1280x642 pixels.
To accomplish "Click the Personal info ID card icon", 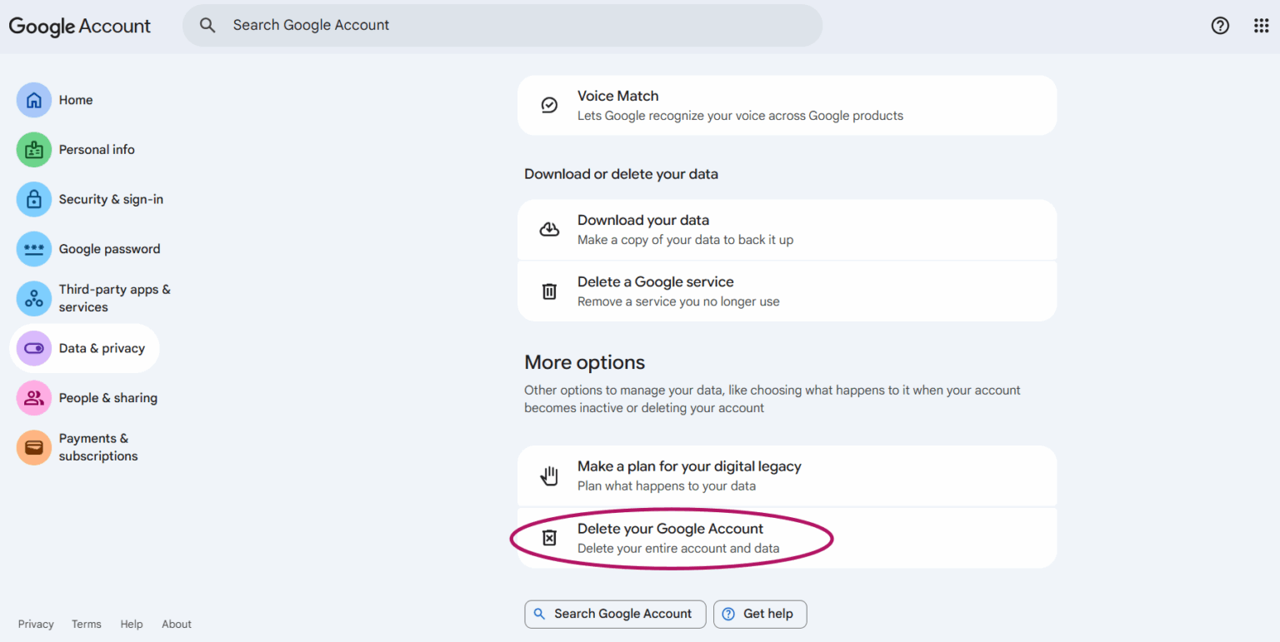I will 34,150.
